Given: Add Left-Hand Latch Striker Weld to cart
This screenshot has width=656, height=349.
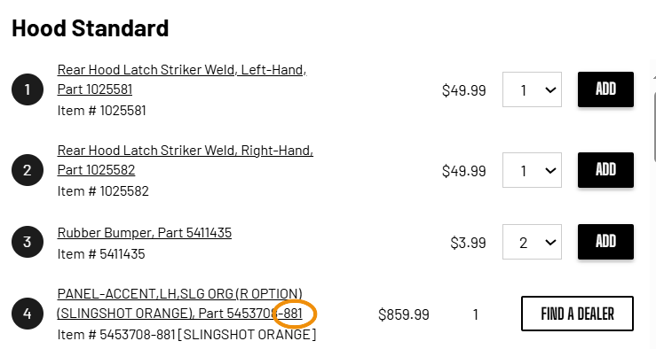Looking at the screenshot, I should tap(605, 89).
